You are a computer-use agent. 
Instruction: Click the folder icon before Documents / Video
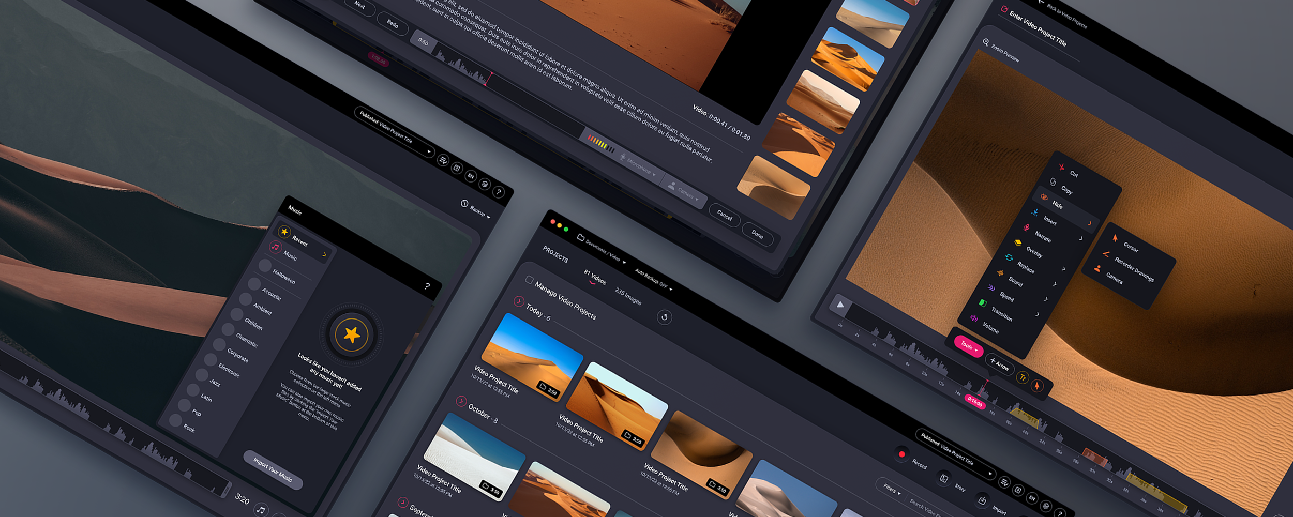coord(581,237)
